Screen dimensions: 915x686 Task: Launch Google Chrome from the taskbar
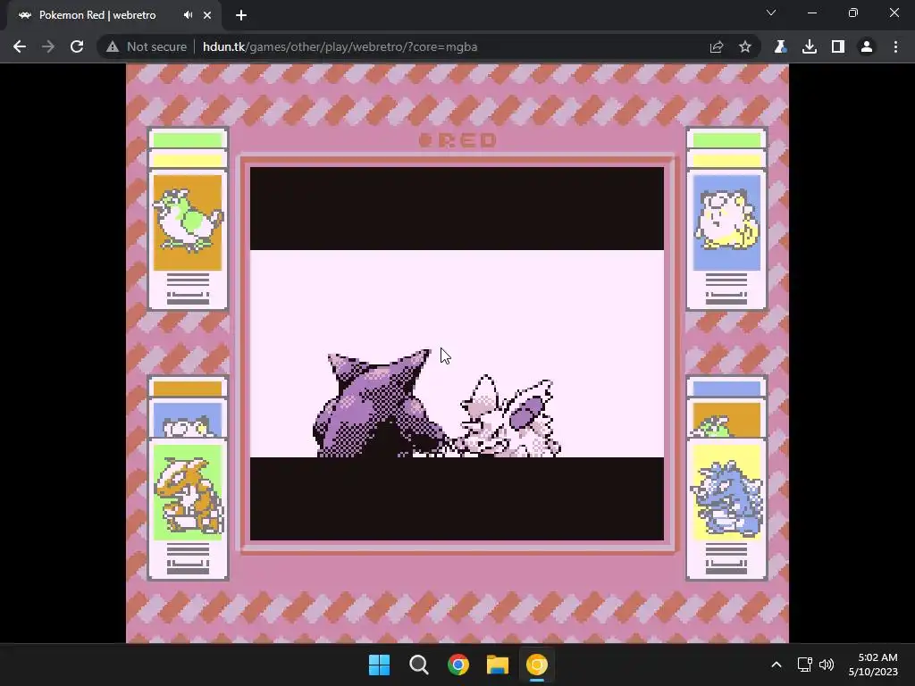coord(458,665)
